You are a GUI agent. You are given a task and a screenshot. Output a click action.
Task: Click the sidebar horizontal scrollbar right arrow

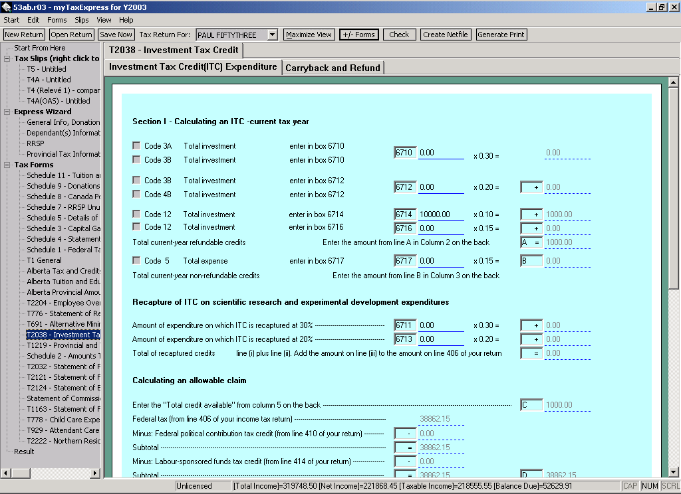(95, 473)
